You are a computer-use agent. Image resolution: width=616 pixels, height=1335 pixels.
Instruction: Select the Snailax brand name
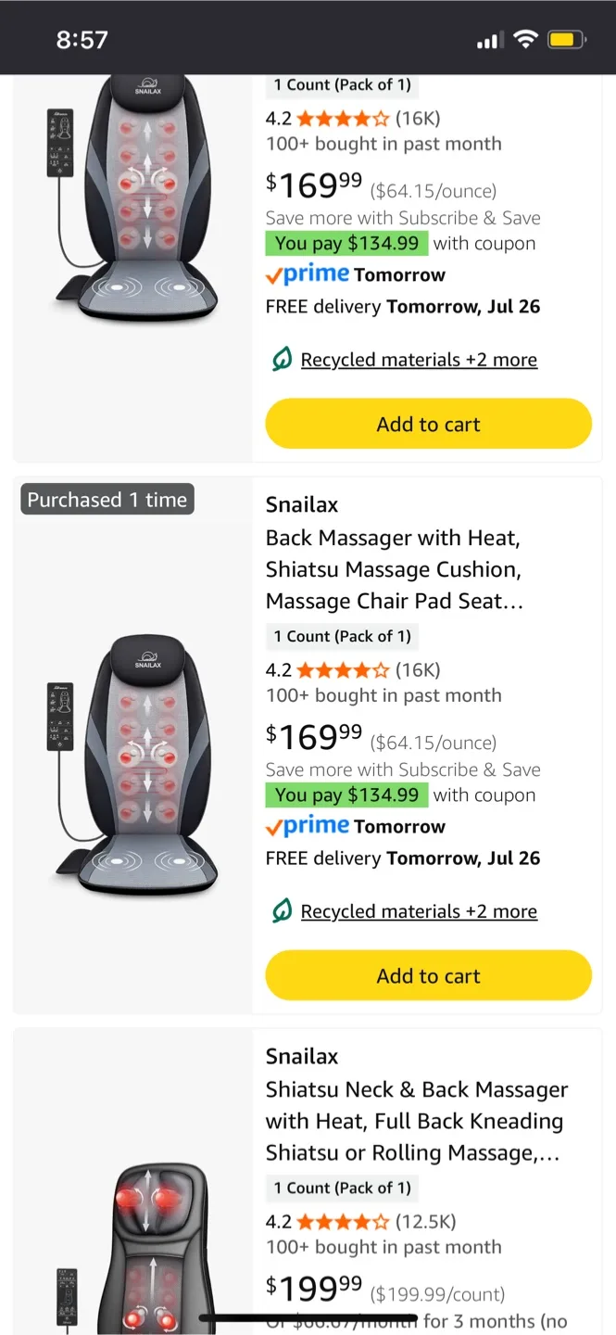point(301,504)
